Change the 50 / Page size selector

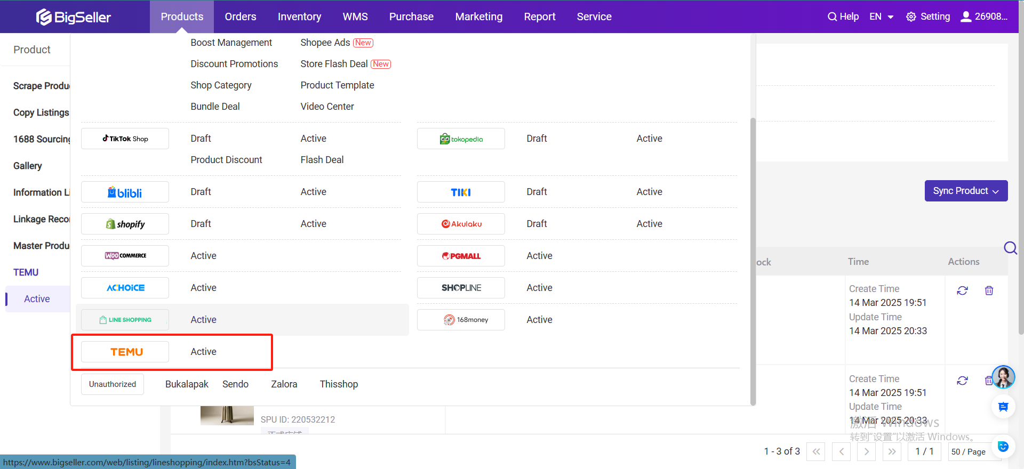click(968, 451)
